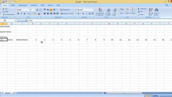This screenshot has height=97, width=172.
Task: Open Format as Table gallery
Action: [x=108, y=12]
